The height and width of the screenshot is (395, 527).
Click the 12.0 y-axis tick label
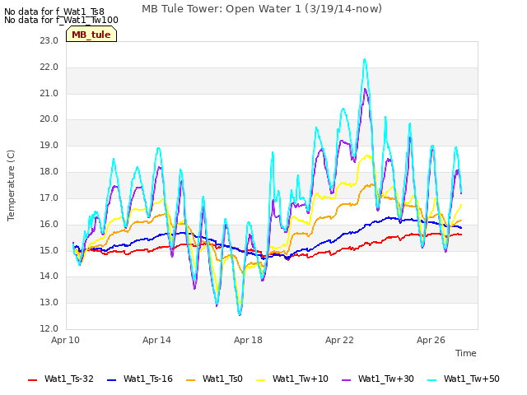[x=49, y=328]
